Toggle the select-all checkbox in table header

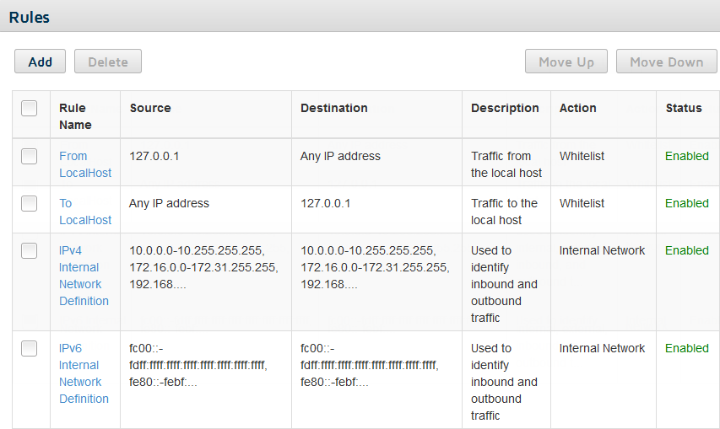pos(29,108)
